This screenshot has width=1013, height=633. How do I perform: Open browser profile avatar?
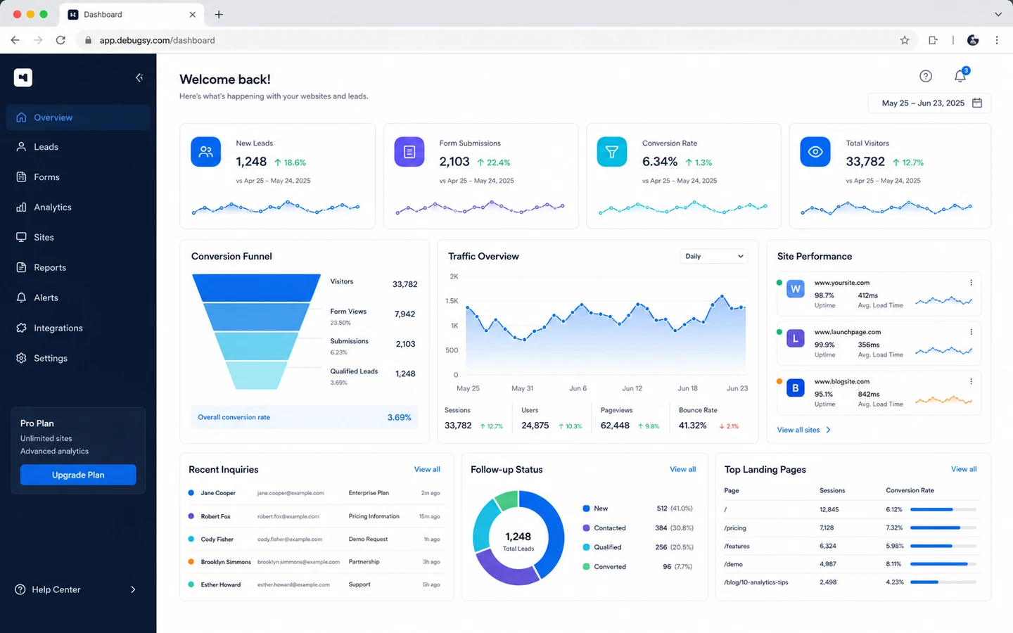tap(973, 40)
